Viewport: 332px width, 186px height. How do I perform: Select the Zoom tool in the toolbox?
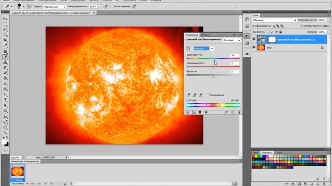coord(5,133)
